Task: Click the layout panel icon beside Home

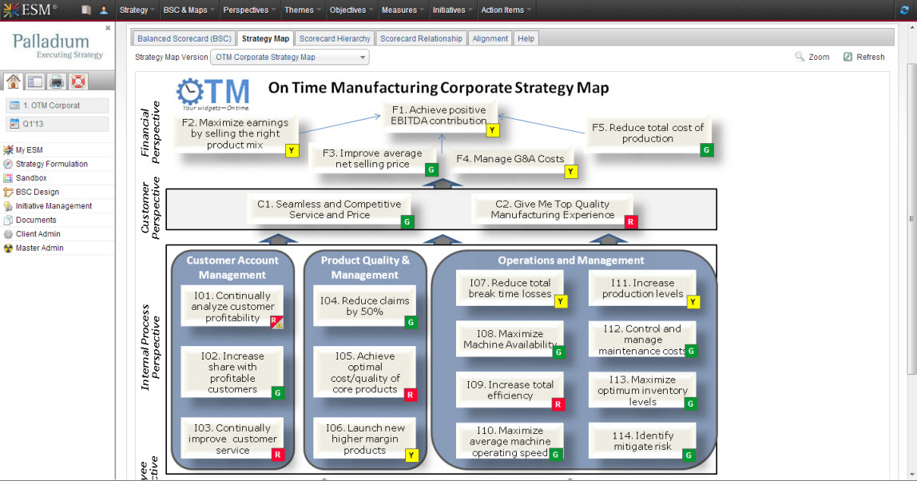Action: [x=35, y=81]
